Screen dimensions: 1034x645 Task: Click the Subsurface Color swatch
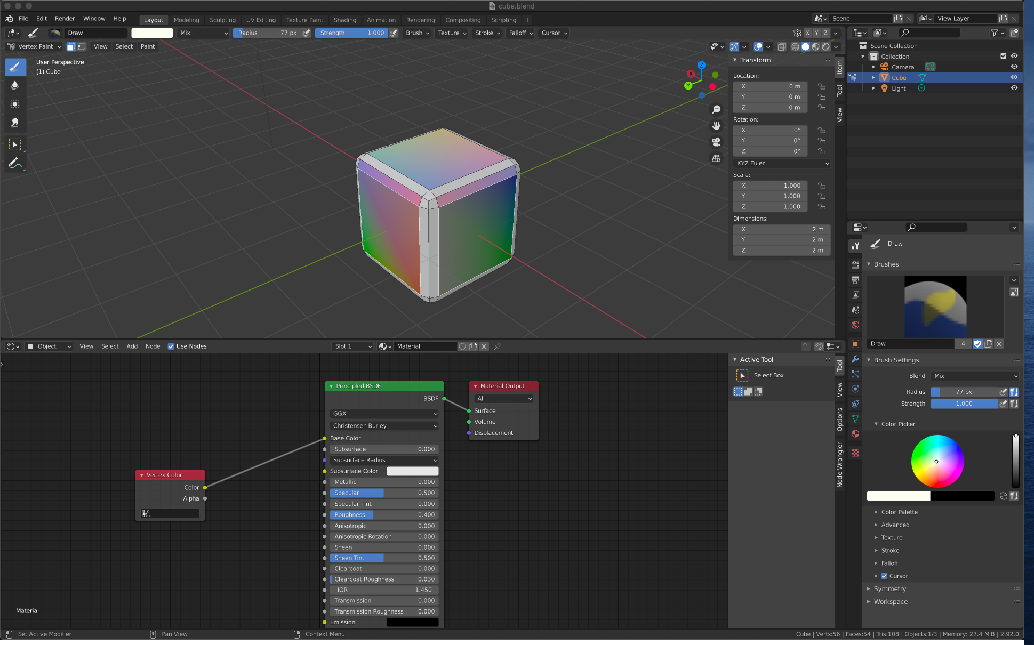click(x=412, y=471)
